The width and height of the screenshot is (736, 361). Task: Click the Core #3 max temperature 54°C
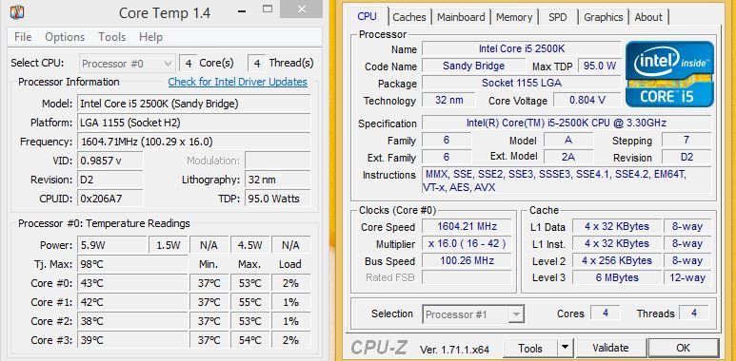pyautogui.click(x=249, y=340)
